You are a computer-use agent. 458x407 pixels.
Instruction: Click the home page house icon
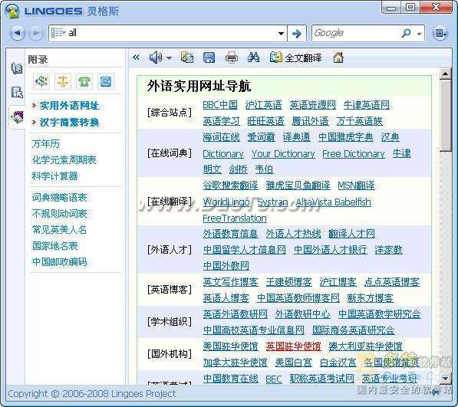[x=338, y=57]
